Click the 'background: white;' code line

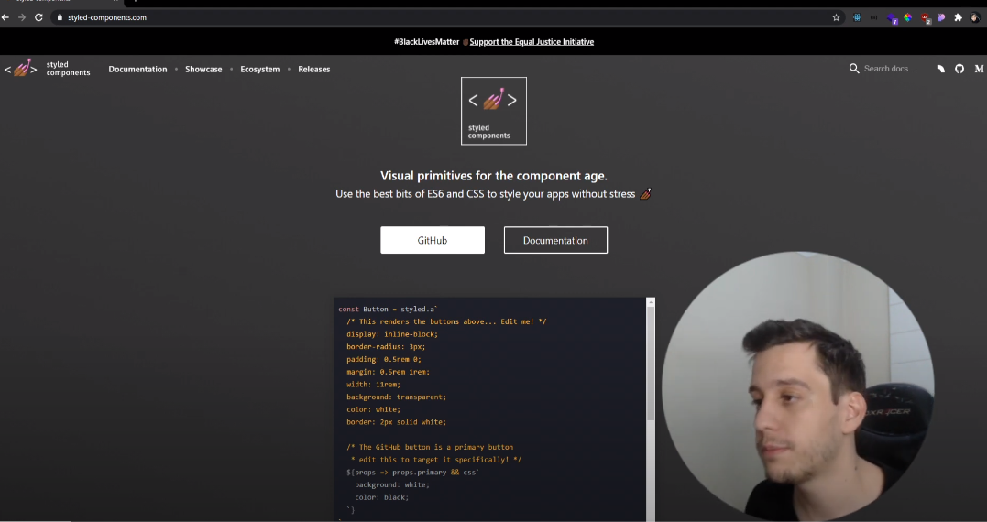pos(392,484)
